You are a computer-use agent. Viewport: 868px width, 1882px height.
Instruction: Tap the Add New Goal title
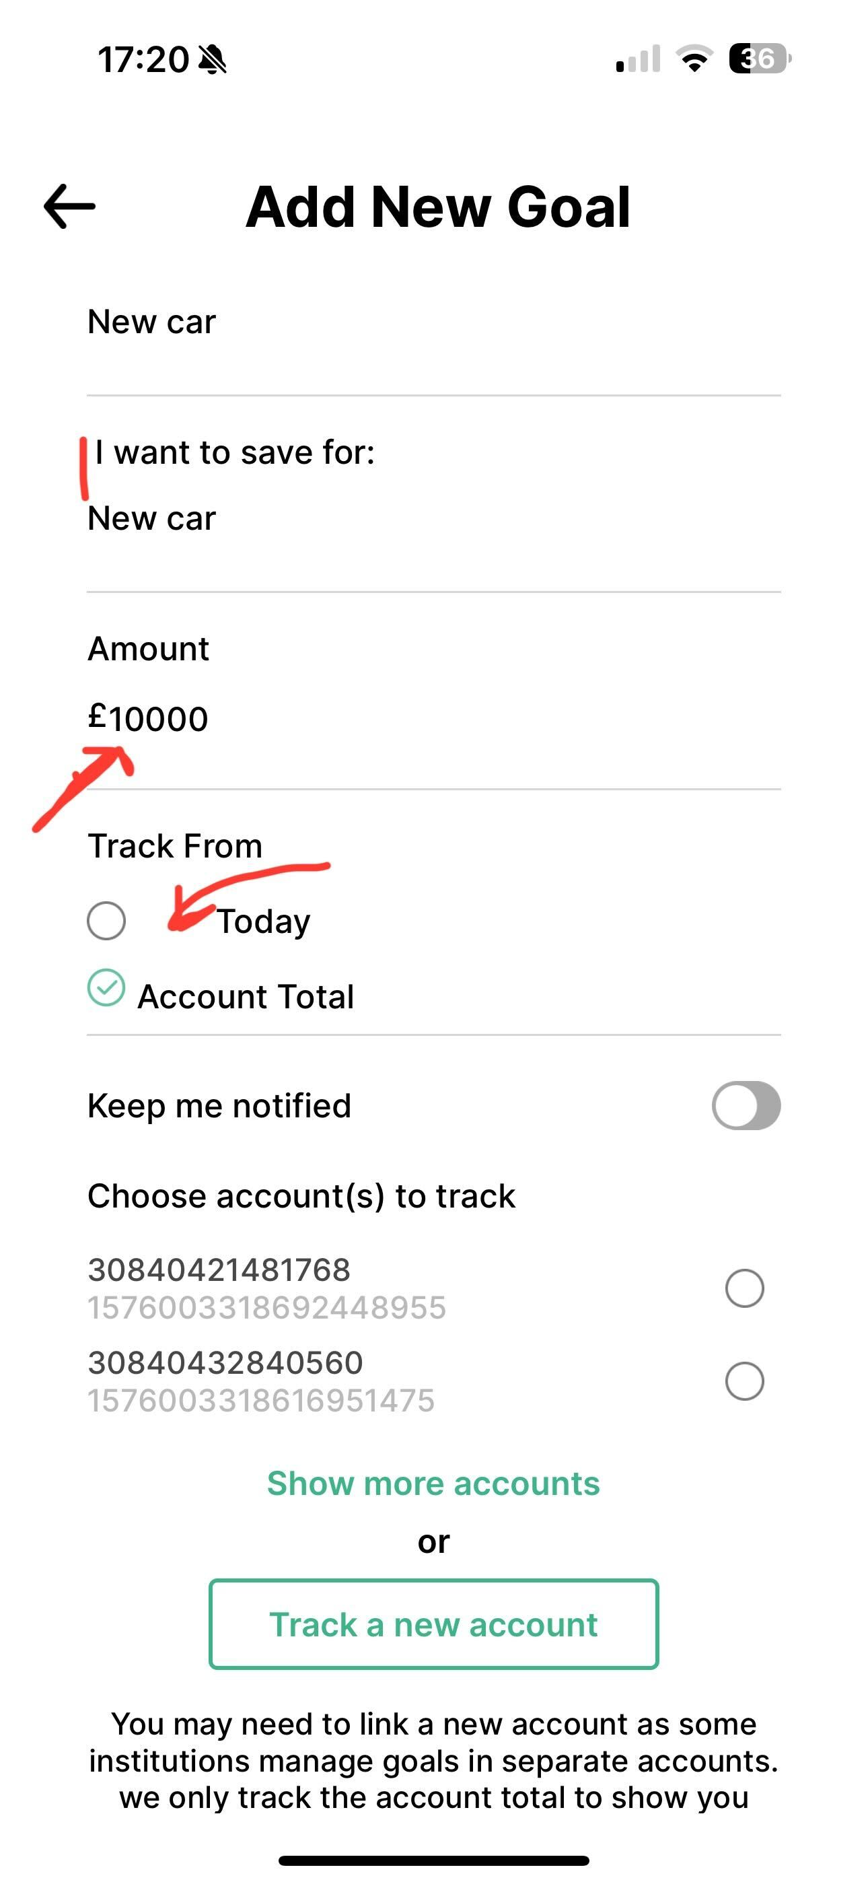[x=437, y=207]
